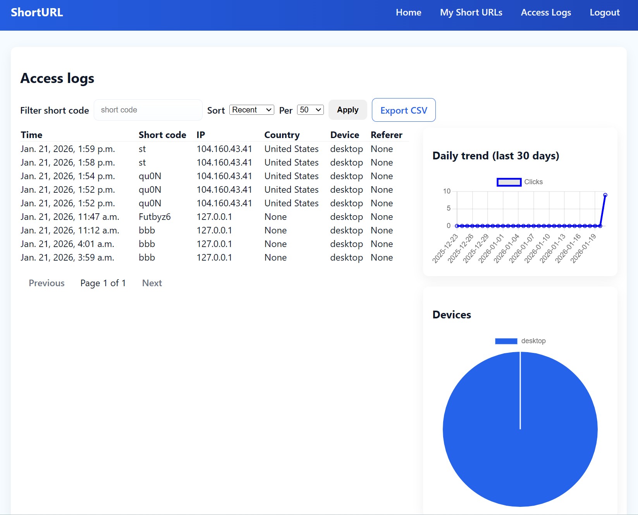Go to the Home page
The width and height of the screenshot is (638, 515).
408,12
